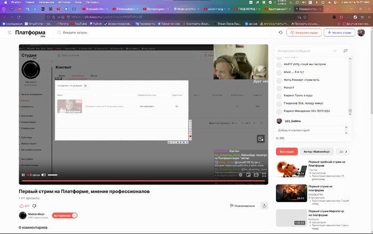Image resolution: width=373 pixels, height=234 pixels.
Task: Open Первый стрим на платформе Dota thumbnail
Action: (x=291, y=193)
